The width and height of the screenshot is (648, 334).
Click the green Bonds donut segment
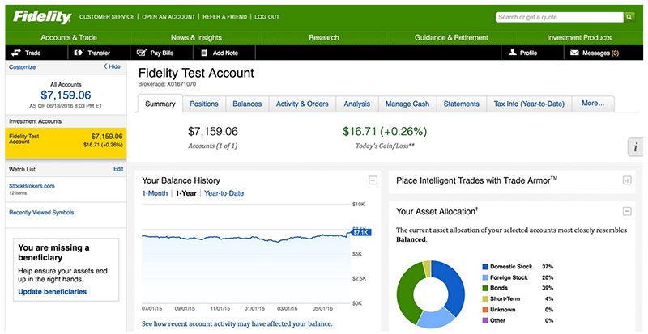click(405, 293)
